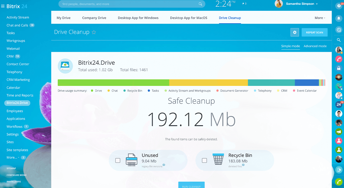Open the woman's avatar chat below the right-bar search
This screenshot has width=344, height=188.
pyautogui.click(x=339, y=50)
